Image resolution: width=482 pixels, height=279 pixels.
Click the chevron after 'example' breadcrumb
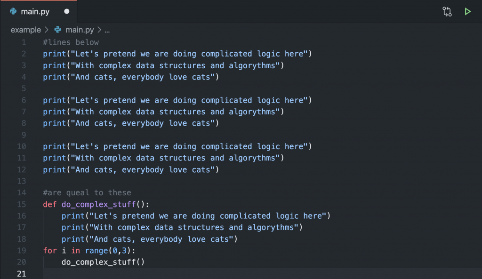(47, 30)
